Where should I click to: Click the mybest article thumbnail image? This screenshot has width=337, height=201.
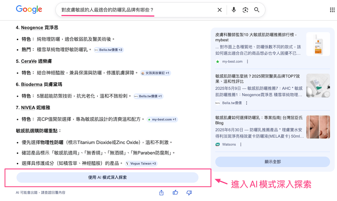(318, 44)
